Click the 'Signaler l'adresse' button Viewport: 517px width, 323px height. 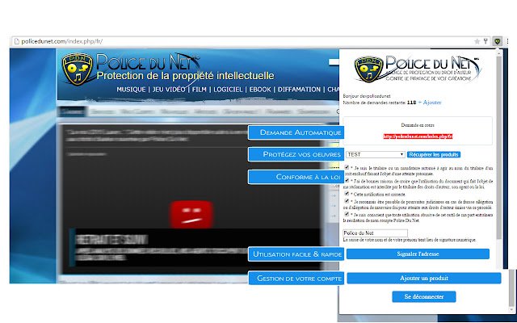pos(418,254)
